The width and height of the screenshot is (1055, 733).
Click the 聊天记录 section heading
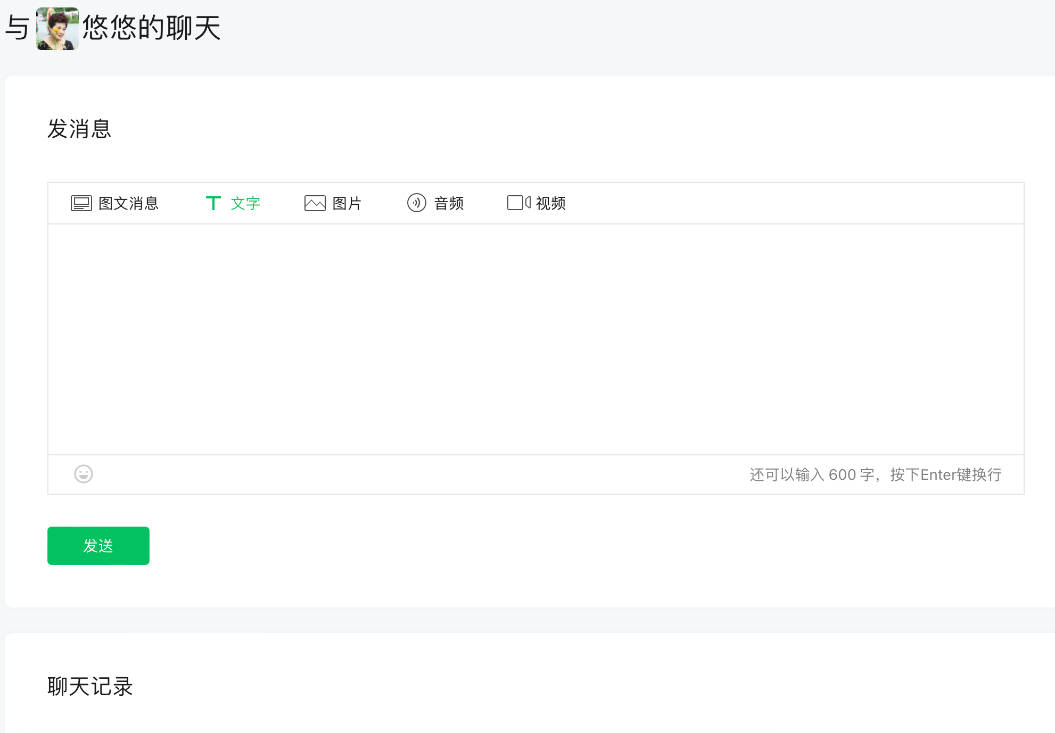click(x=90, y=686)
